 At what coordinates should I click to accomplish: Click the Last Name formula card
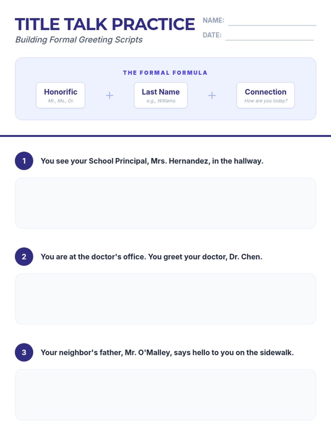coord(161,95)
